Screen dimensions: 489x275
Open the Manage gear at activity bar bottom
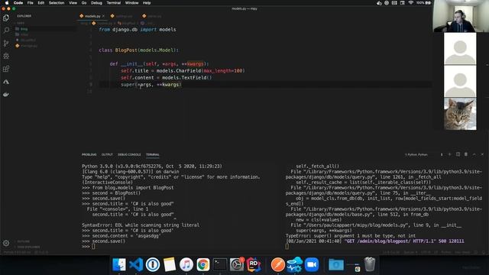click(x=6, y=243)
